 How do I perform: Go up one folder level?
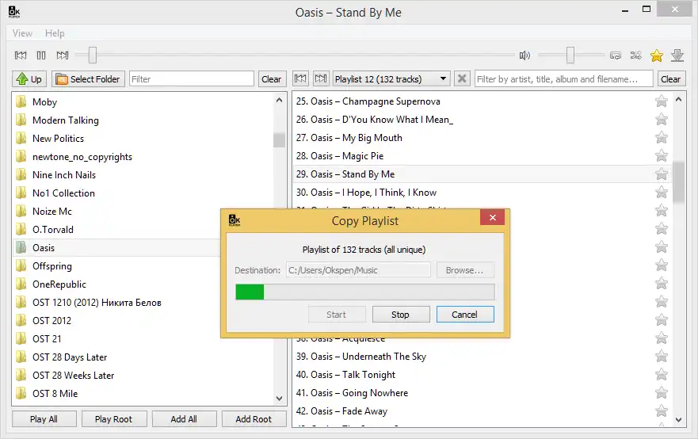(29, 79)
